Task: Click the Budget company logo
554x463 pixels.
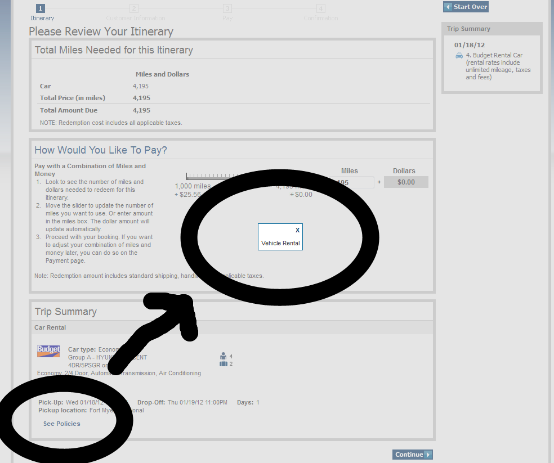Action: point(48,351)
